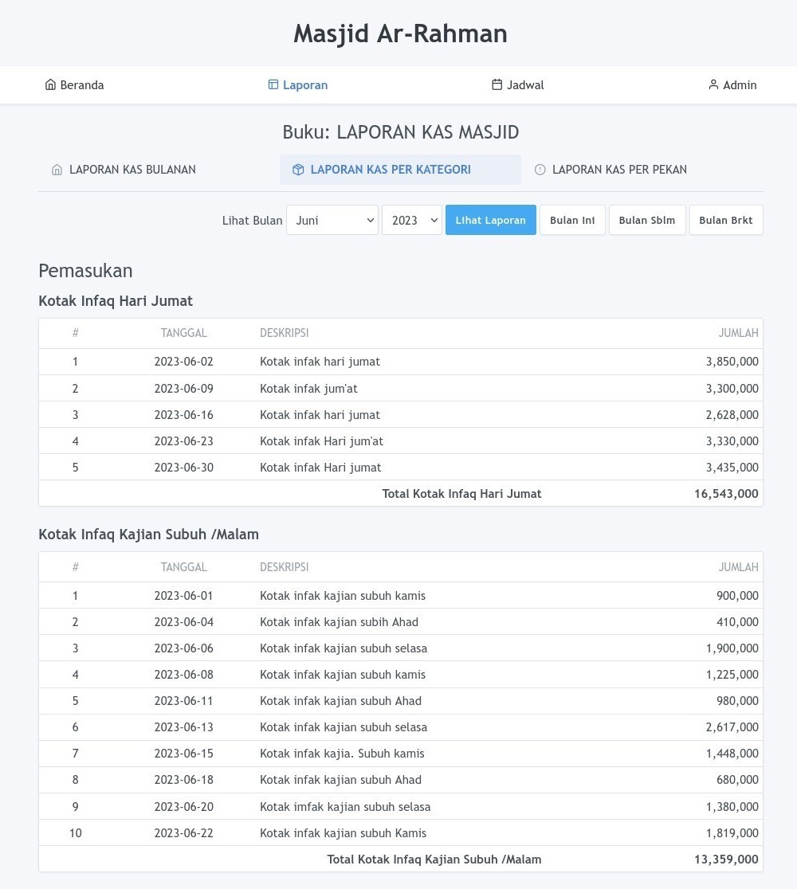Click amount 2,617,000

pyautogui.click(x=732, y=727)
